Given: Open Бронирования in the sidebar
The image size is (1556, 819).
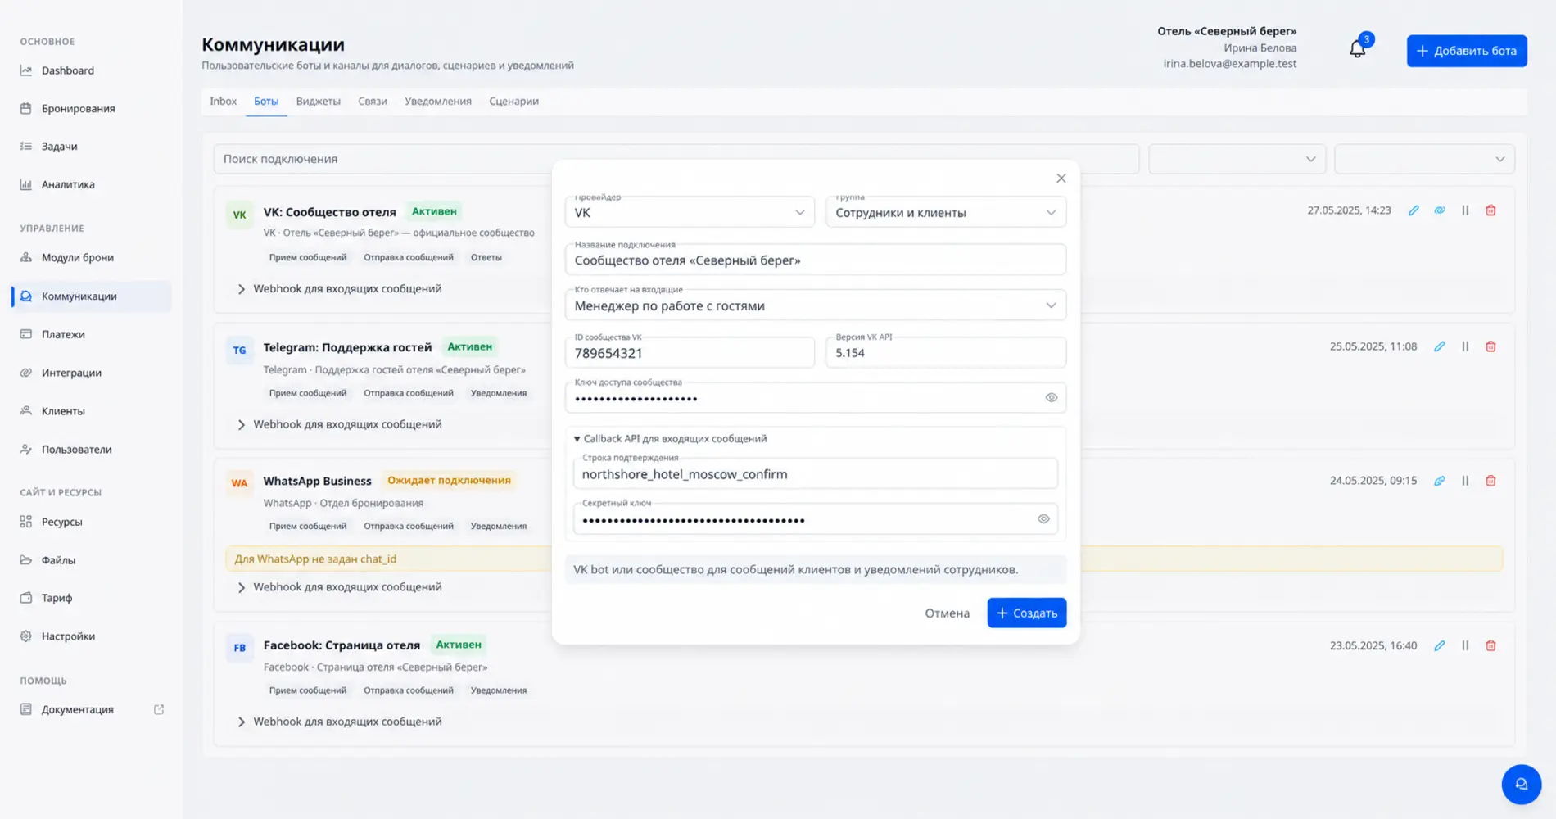Looking at the screenshot, I should 92,108.
